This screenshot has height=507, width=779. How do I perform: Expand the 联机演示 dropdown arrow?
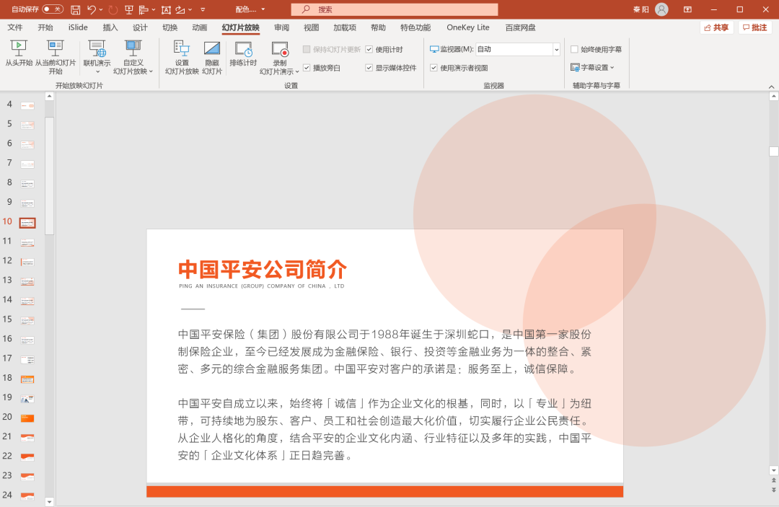97,71
